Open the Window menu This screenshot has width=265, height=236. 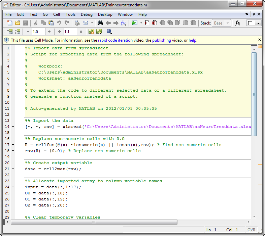click(x=125, y=14)
